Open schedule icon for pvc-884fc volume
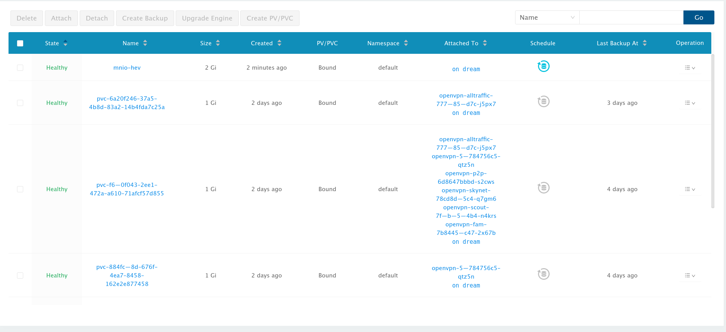 coord(543,274)
